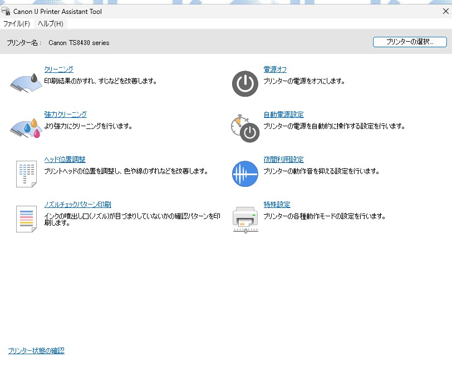Click description プリンターの動作音を抑える設定

point(321,171)
